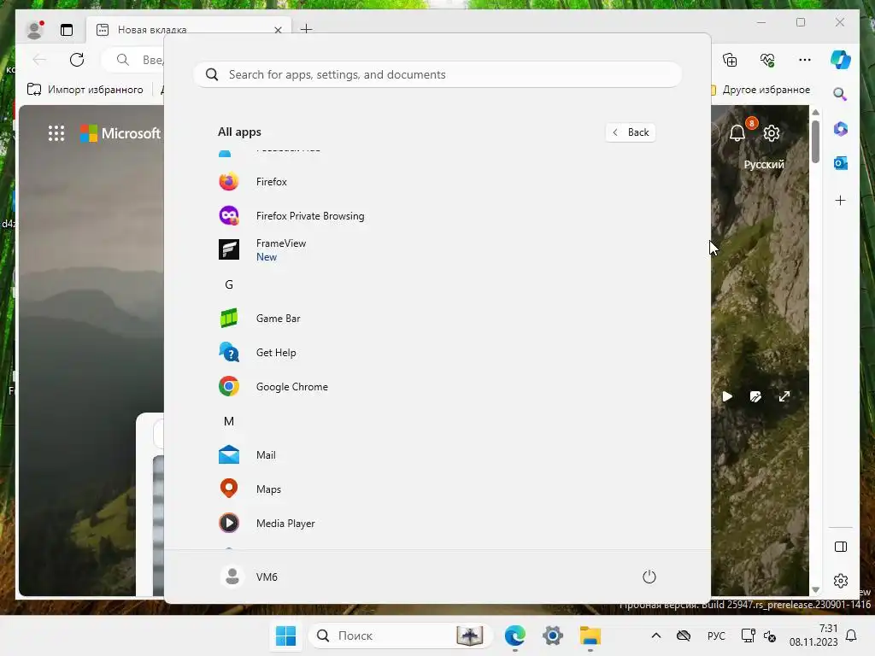The height and width of the screenshot is (656, 875).
Task: Open the Edge tab actions menu icon
Action: tap(67, 30)
